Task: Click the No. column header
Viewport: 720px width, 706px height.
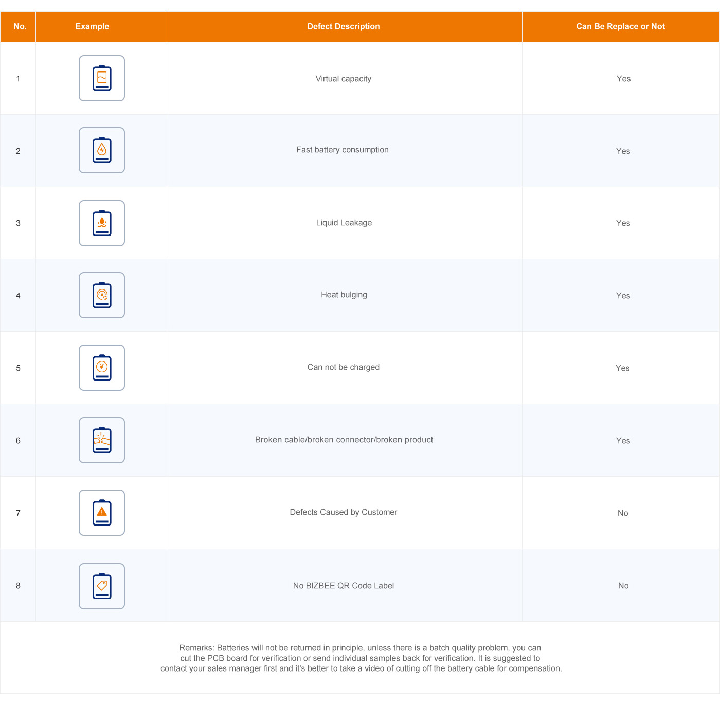Action: click(x=20, y=26)
